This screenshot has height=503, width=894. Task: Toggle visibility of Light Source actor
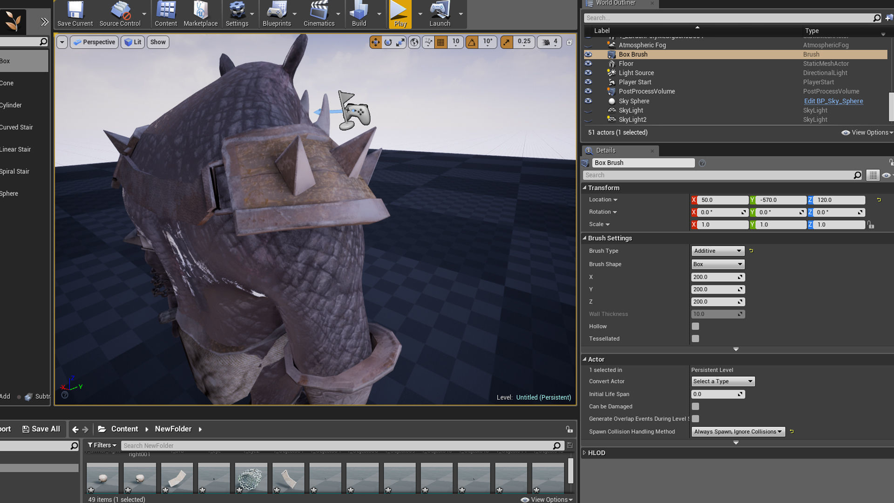pyautogui.click(x=588, y=73)
